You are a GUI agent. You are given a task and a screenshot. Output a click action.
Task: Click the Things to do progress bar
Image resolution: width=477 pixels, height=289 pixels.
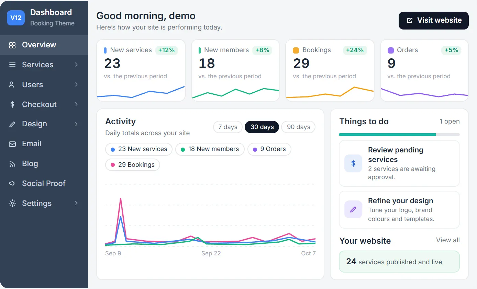click(x=399, y=135)
